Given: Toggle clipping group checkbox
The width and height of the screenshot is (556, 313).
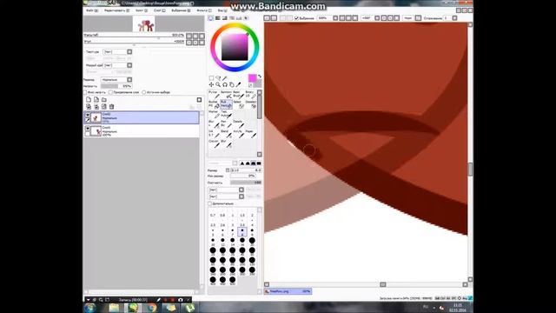Looking at the screenshot, I should coord(110,92).
